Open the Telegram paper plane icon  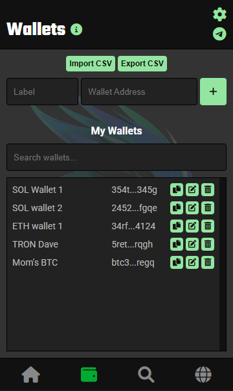coord(219,34)
